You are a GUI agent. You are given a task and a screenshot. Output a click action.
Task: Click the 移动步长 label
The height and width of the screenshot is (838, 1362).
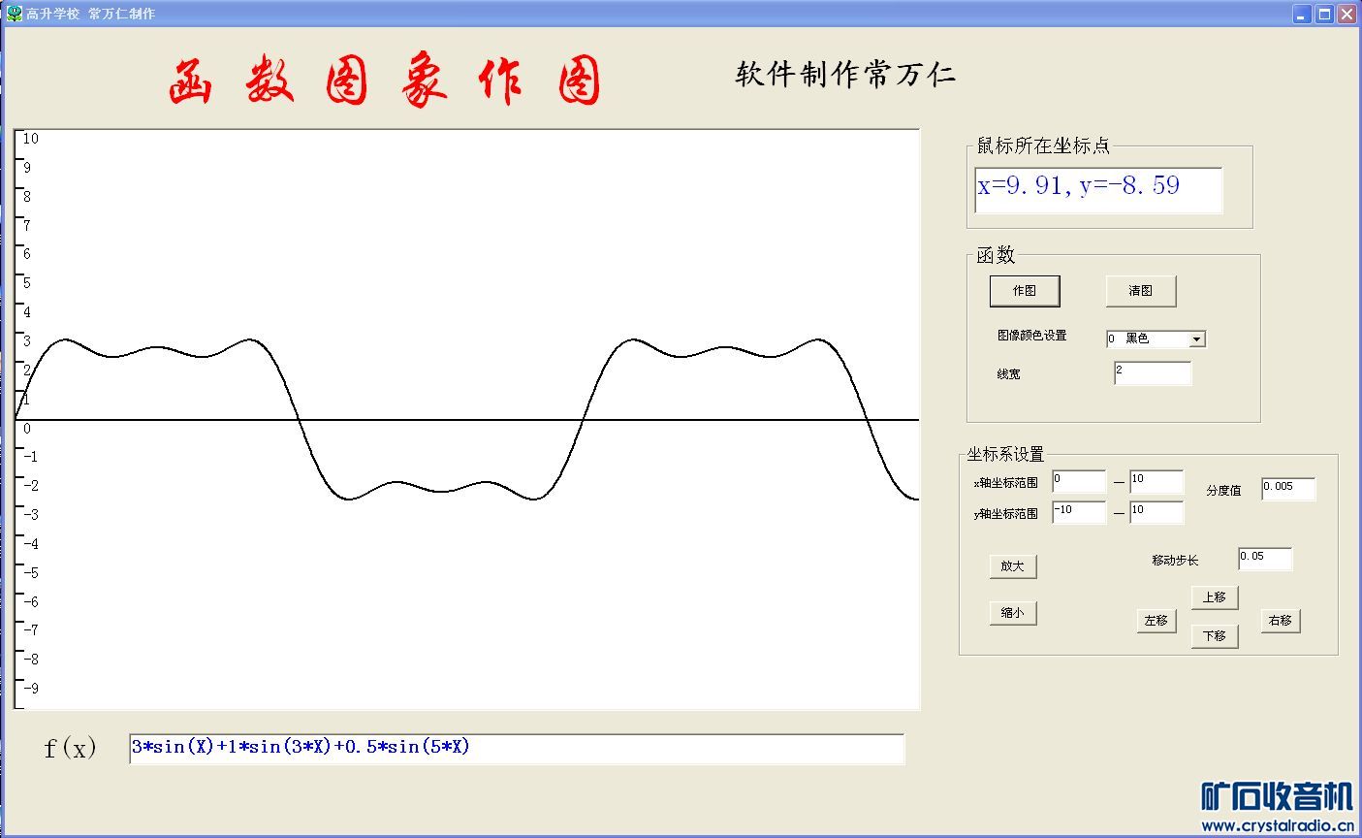point(1175,561)
